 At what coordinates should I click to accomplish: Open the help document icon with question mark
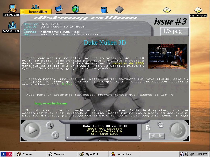(x=148, y=128)
